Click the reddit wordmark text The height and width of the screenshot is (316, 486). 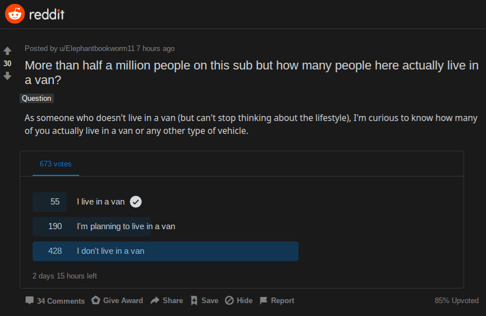pyautogui.click(x=47, y=14)
